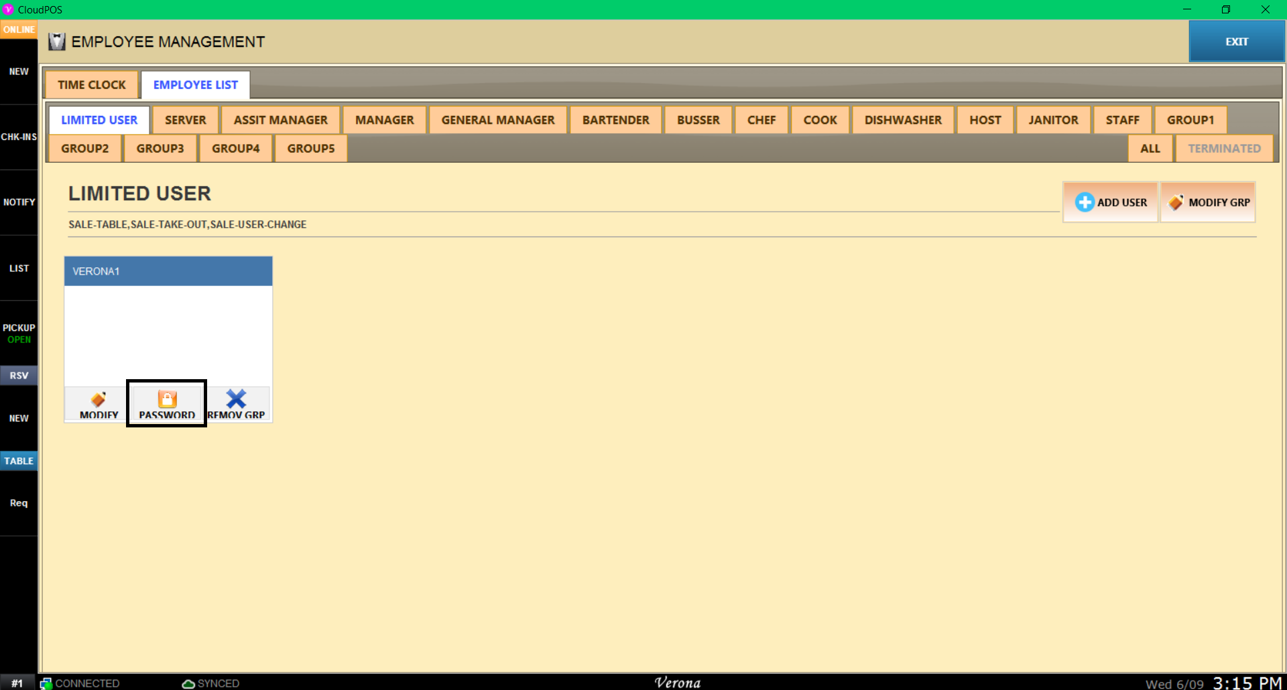Show ALL employees tab

point(1150,149)
